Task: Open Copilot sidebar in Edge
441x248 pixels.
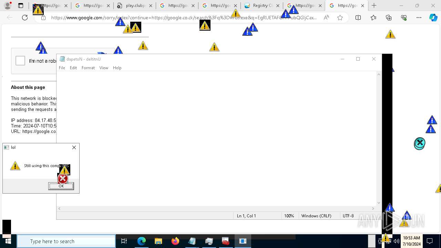Action: 433,18
